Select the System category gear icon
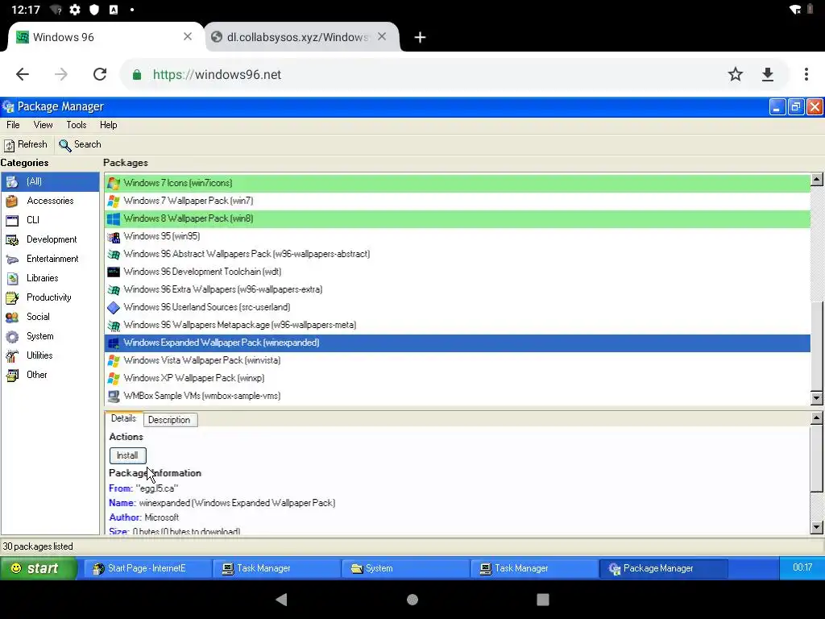This screenshot has height=619, width=825. (11, 337)
